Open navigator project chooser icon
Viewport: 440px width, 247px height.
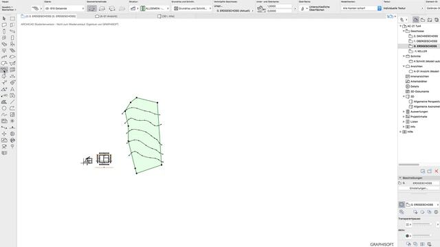coord(404,20)
